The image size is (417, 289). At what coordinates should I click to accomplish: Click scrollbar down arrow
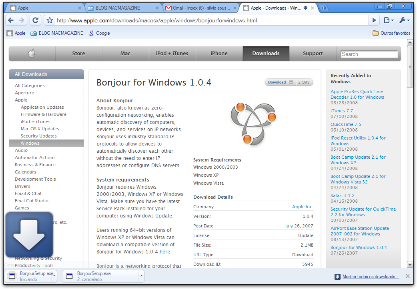tap(410, 264)
